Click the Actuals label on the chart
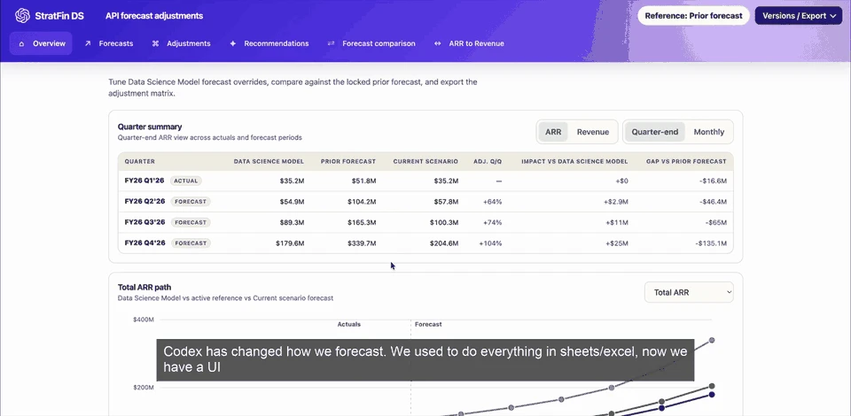 349,324
